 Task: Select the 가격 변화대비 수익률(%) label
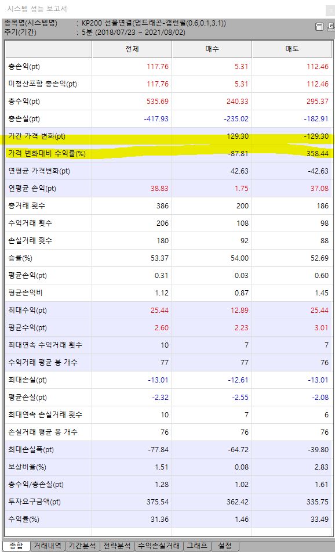click(x=47, y=154)
